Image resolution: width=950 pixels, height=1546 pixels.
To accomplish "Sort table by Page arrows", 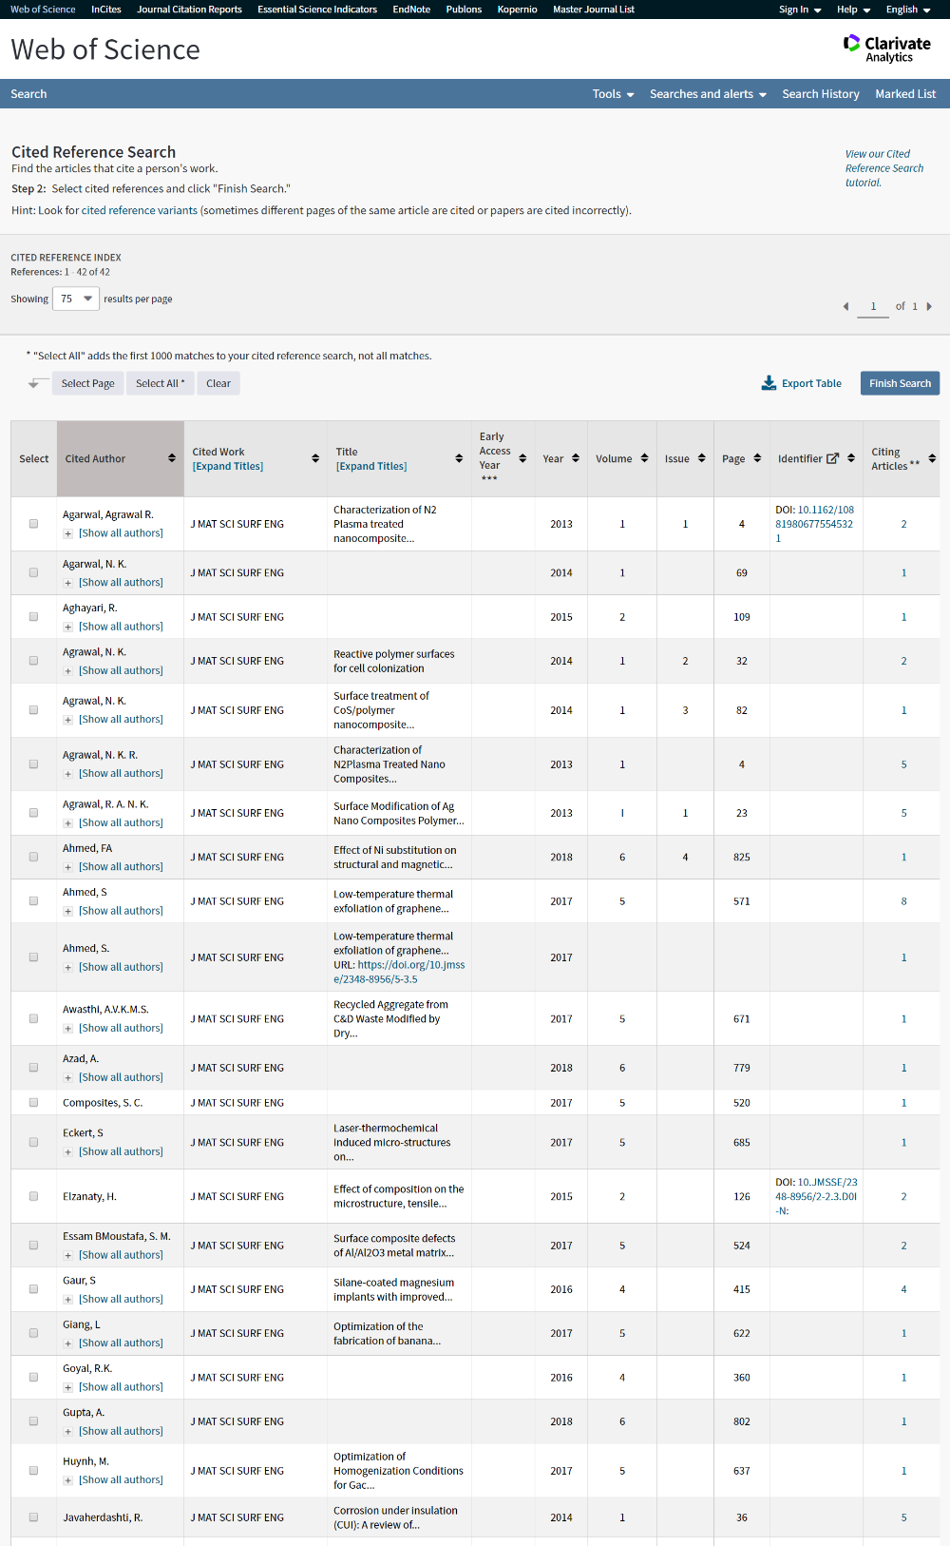I will point(757,458).
